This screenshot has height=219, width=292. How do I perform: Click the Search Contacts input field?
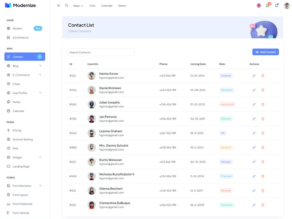pos(100,53)
